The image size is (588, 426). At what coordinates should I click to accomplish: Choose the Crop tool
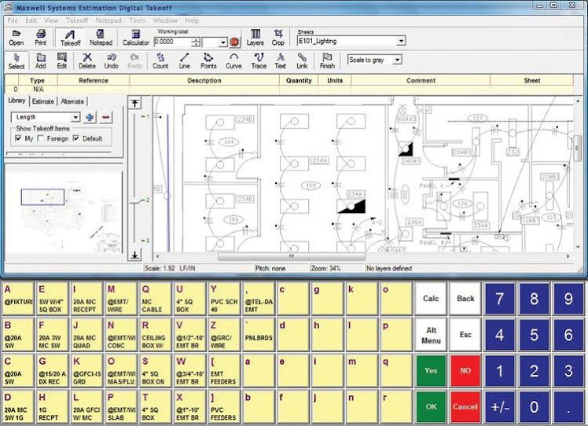[277, 38]
